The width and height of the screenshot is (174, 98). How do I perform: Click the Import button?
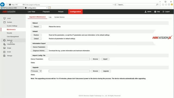[105, 59]
